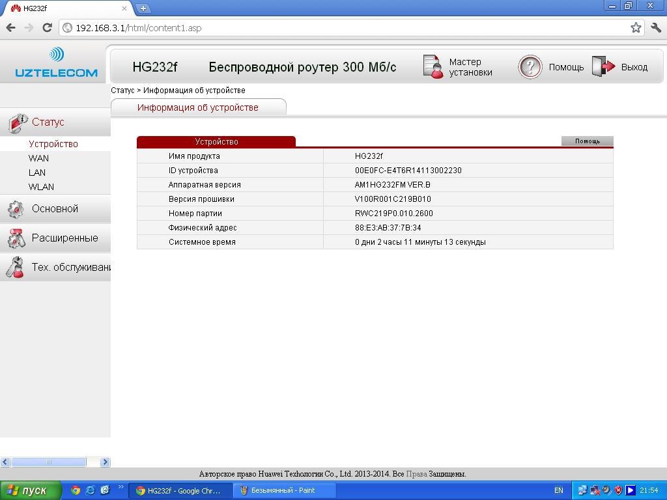Click the Устройство table header tab
Screen dimensions: 667x500
216,141
